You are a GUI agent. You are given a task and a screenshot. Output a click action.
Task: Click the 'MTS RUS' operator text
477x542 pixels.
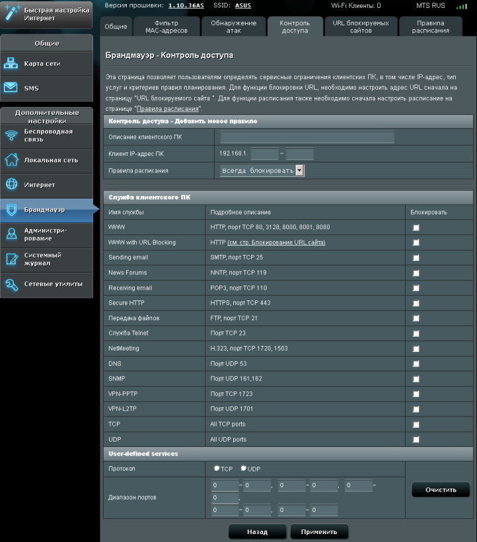431,5
